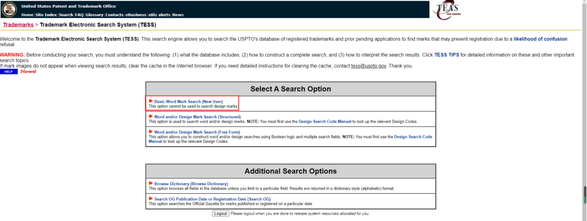Image resolution: width=587 pixels, height=221 pixels.
Task: Click the blue HELP button
Action: (x=9, y=72)
